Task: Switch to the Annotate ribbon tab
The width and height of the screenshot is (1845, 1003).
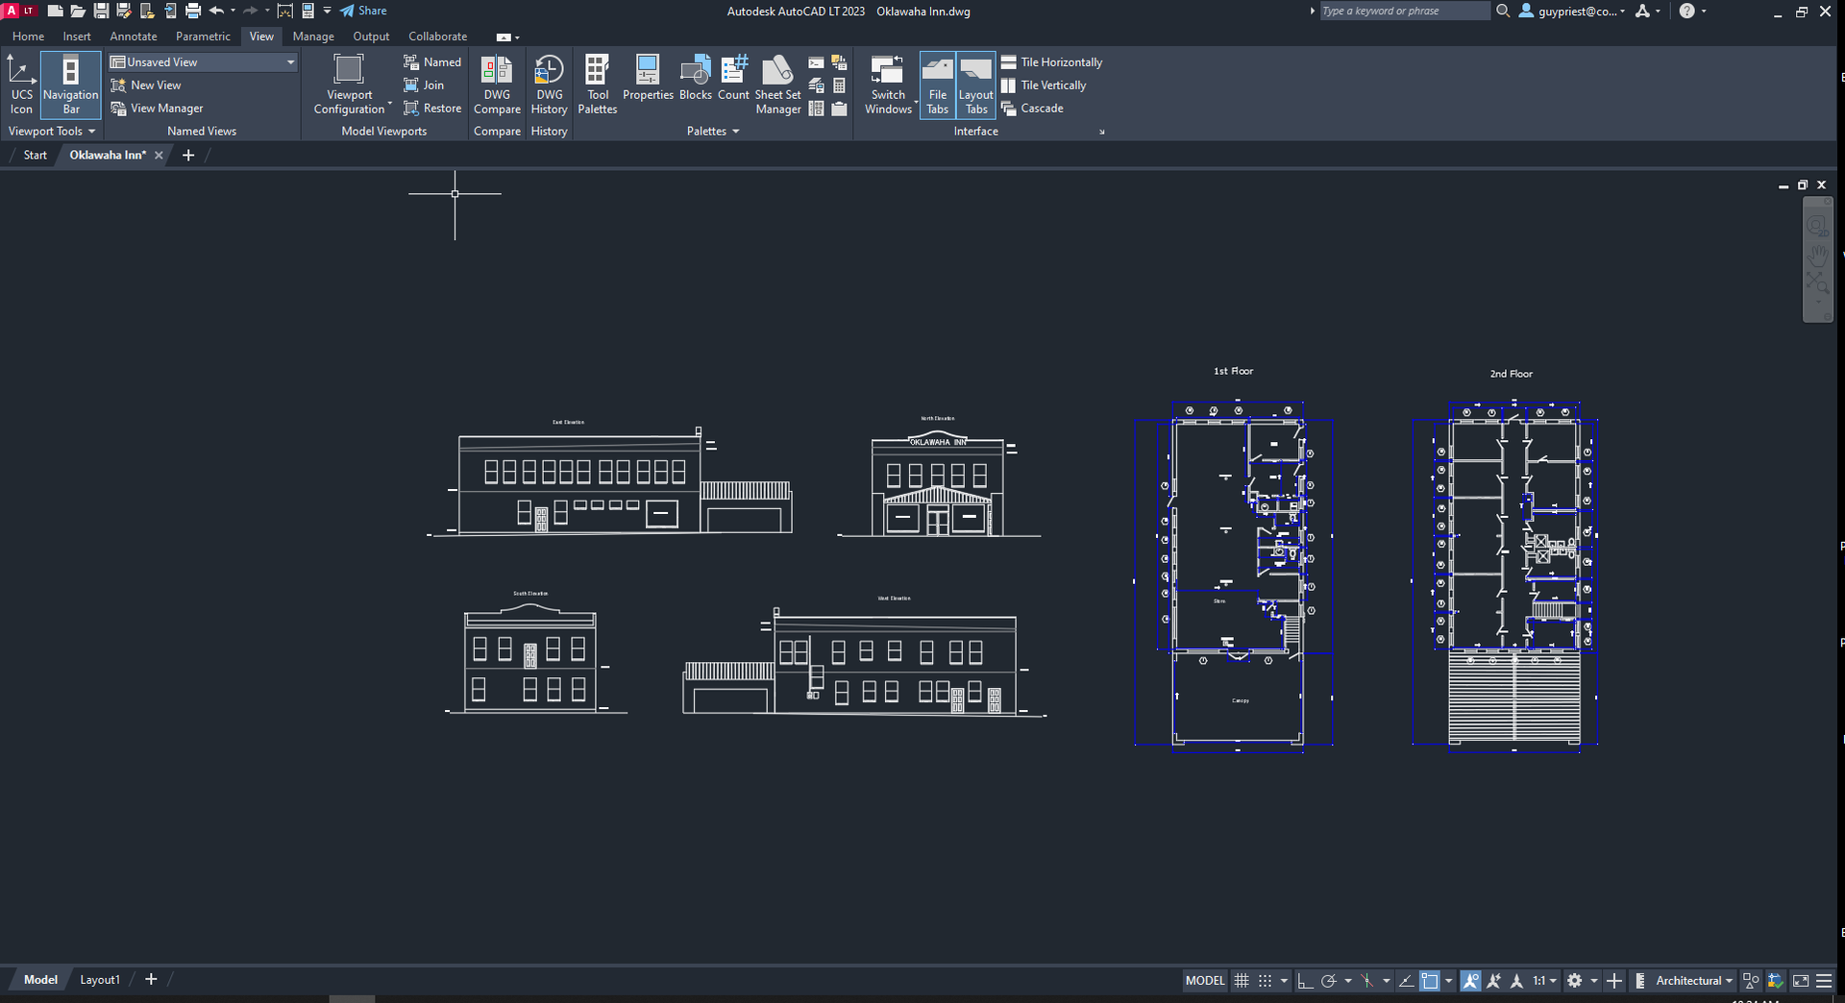Action: click(x=134, y=37)
